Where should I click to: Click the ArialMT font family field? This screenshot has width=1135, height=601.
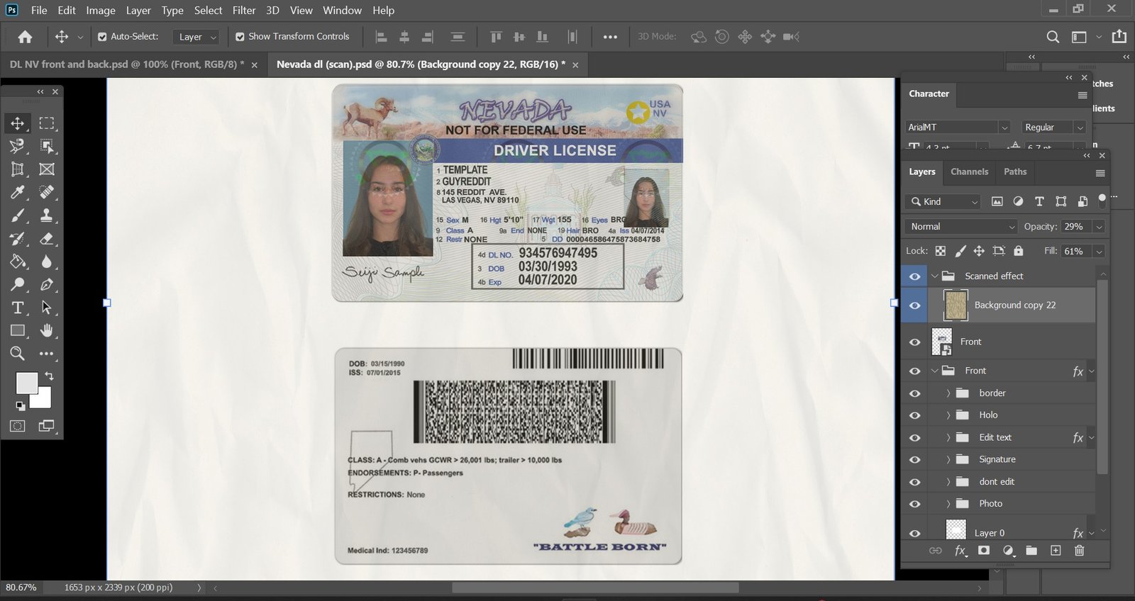pyautogui.click(x=951, y=128)
